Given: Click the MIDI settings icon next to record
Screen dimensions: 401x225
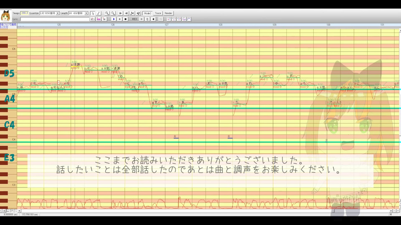Looking at the screenshot, I should [x=147, y=19].
